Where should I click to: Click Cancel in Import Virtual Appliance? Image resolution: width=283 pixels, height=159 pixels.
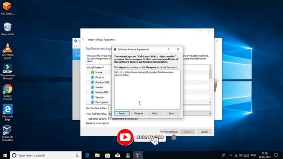click(x=204, y=132)
